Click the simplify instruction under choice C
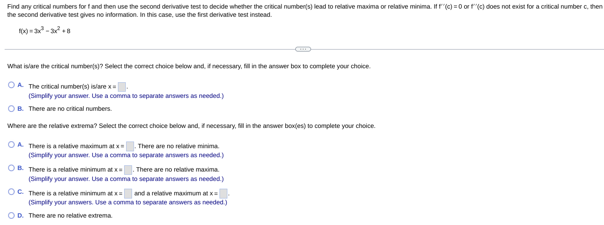This screenshot has height=225, width=604. pos(127,202)
